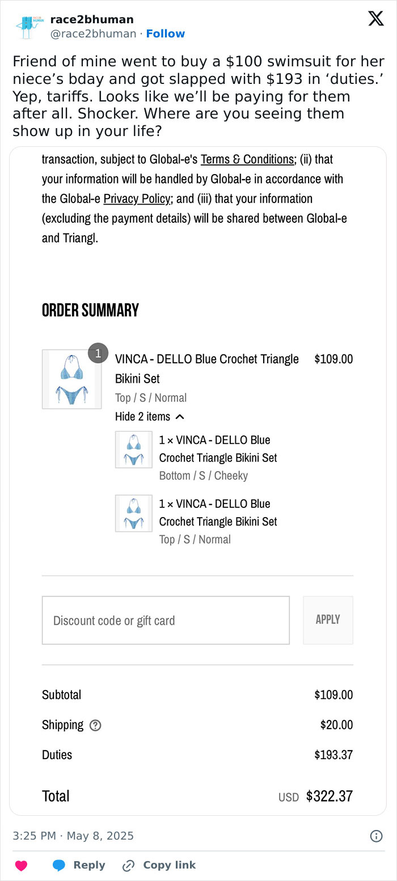Viewport: 397px width, 881px height.
Task: Click the circled info icon near the timestamp
Action: tap(376, 836)
